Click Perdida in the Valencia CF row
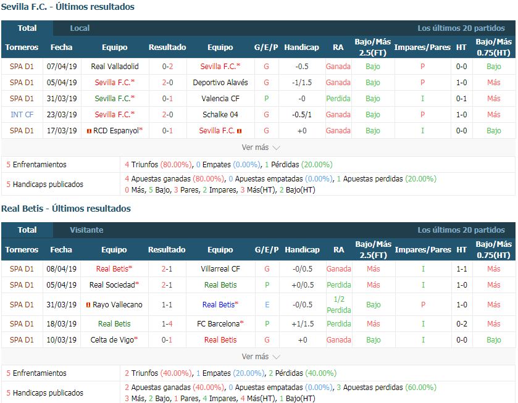Image resolution: width=518 pixels, height=403 pixels. 338,99
